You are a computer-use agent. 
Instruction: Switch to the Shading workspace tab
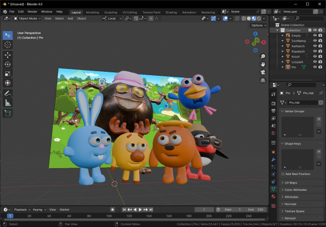(x=171, y=12)
